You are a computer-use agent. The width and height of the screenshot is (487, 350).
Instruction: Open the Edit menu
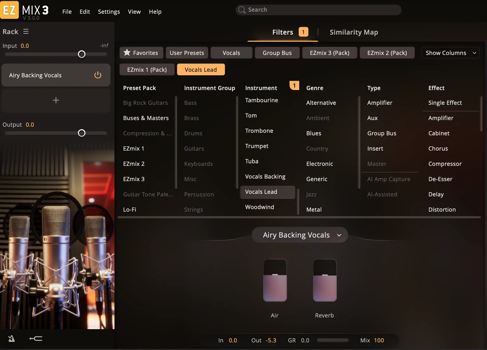click(x=85, y=12)
